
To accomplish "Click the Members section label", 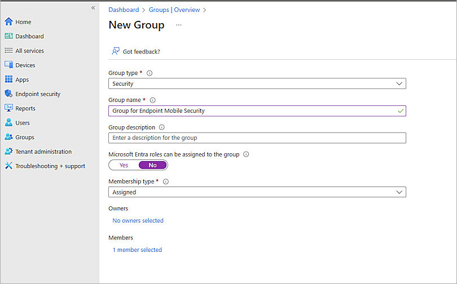I will pyautogui.click(x=121, y=238).
